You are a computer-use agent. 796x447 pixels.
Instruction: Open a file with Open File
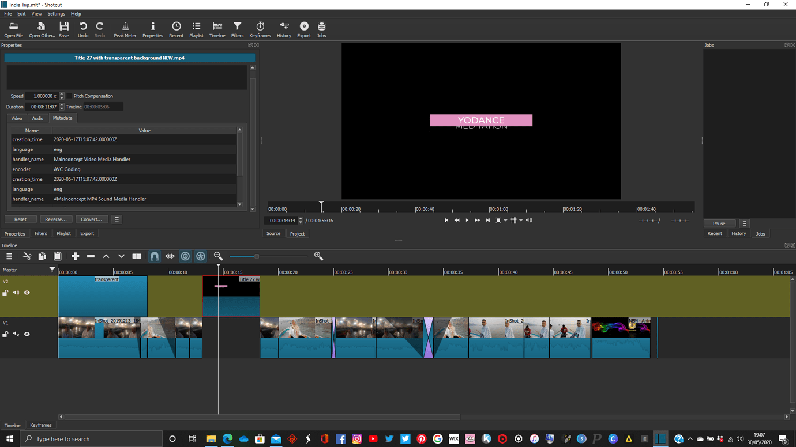pyautogui.click(x=13, y=29)
